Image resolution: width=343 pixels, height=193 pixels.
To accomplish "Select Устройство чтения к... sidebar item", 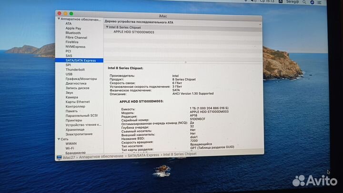I will (x=83, y=125).
